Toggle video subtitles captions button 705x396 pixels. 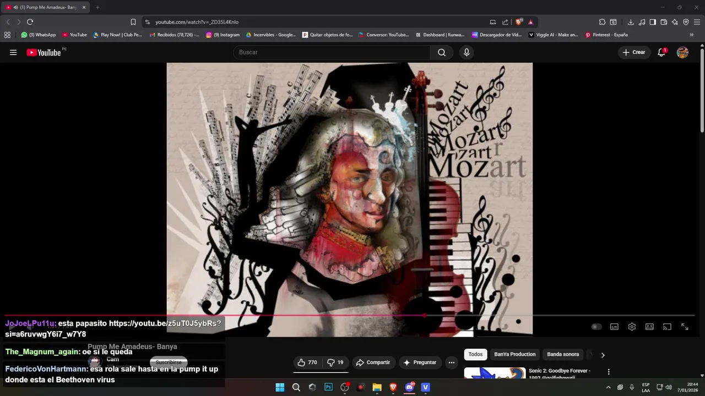coord(614,327)
